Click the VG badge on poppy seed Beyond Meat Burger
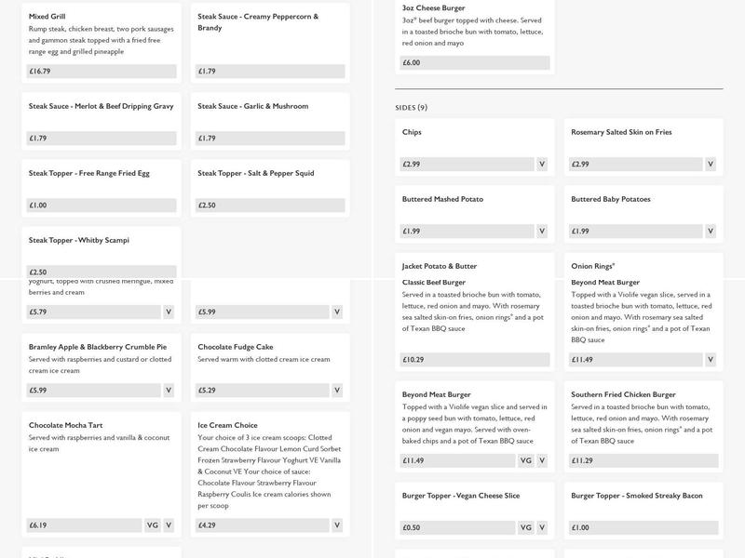This screenshot has width=745, height=558. click(x=526, y=460)
